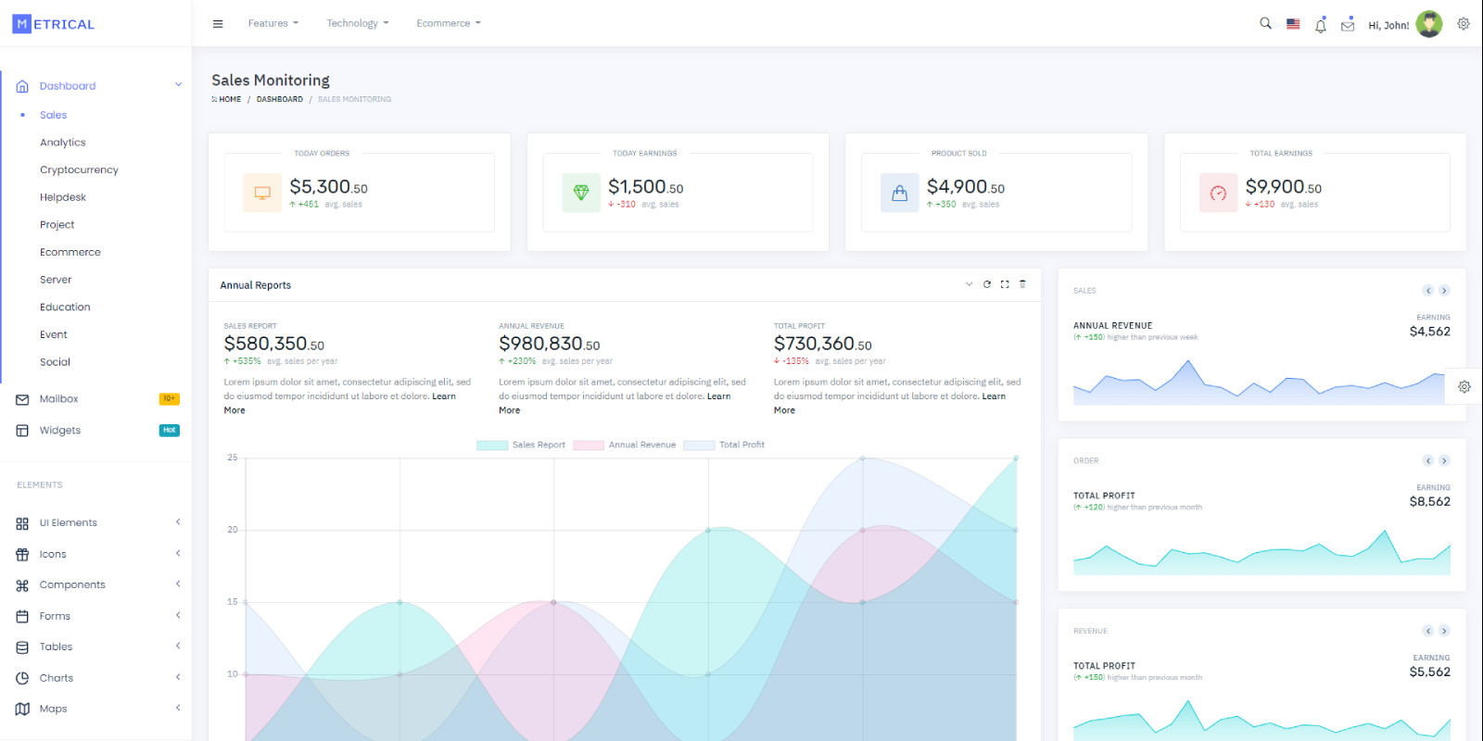Open the mail envelope icon in header
The width and height of the screenshot is (1483, 741).
1348,26
